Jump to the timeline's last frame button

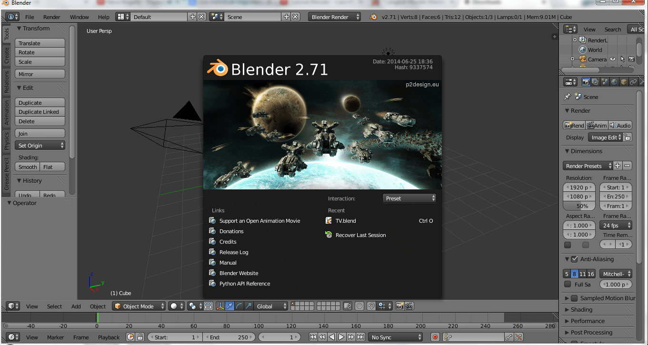tap(360, 337)
